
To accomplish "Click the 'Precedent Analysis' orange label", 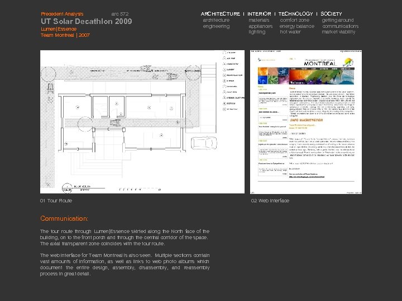I will [x=62, y=14].
